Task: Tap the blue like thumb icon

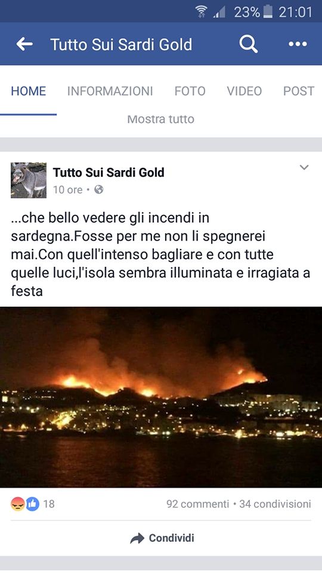Action: tap(32, 504)
